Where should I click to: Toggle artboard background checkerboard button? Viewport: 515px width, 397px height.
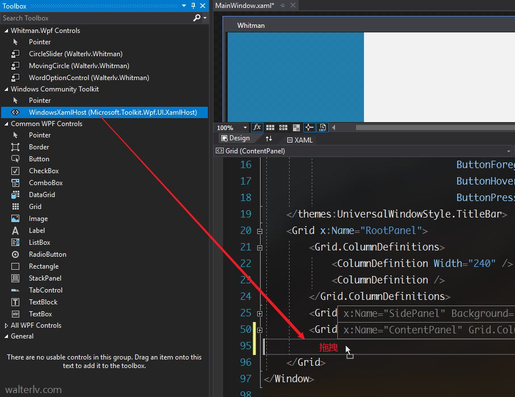tap(296, 128)
